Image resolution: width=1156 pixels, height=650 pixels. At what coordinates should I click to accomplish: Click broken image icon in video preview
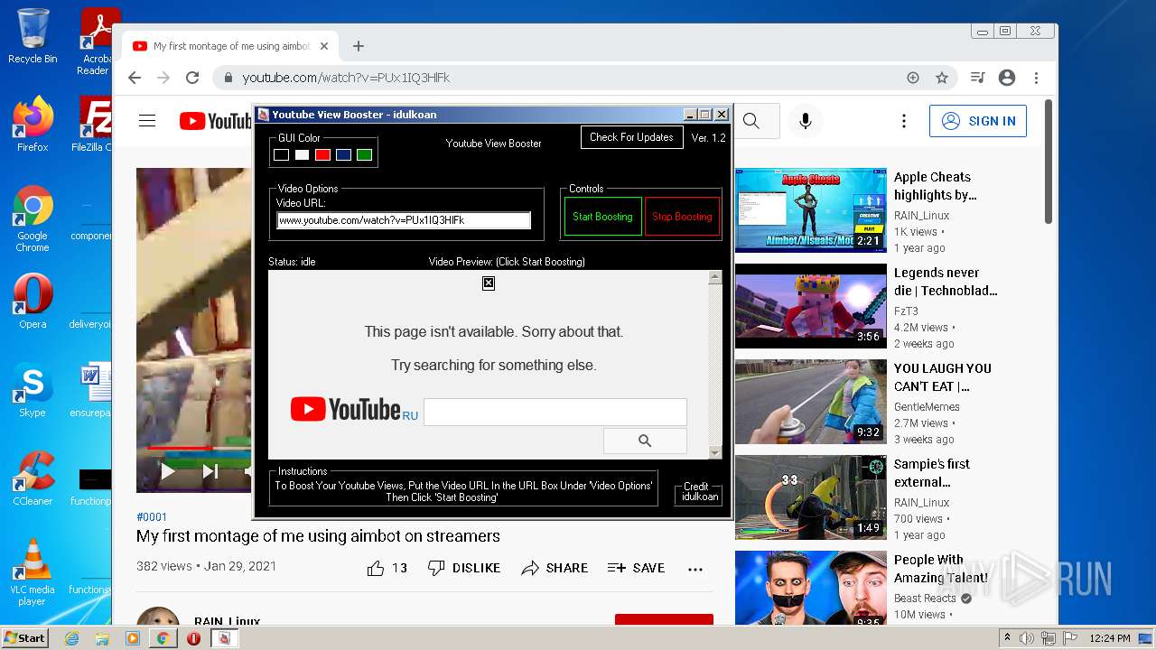(489, 283)
